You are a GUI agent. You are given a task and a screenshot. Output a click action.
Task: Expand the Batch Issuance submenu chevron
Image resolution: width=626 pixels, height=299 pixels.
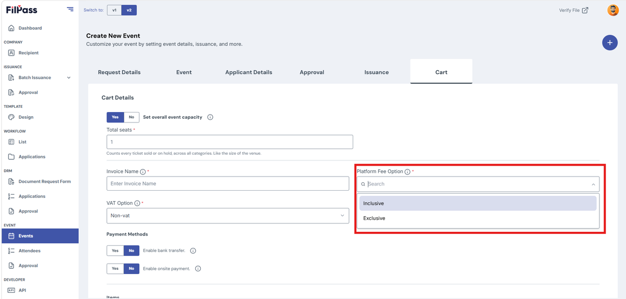(x=69, y=78)
